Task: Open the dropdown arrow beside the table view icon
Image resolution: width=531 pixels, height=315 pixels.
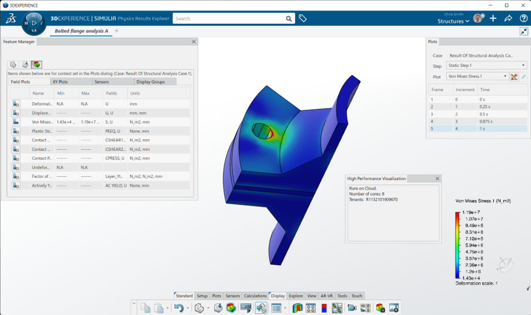Action: [x=285, y=308]
